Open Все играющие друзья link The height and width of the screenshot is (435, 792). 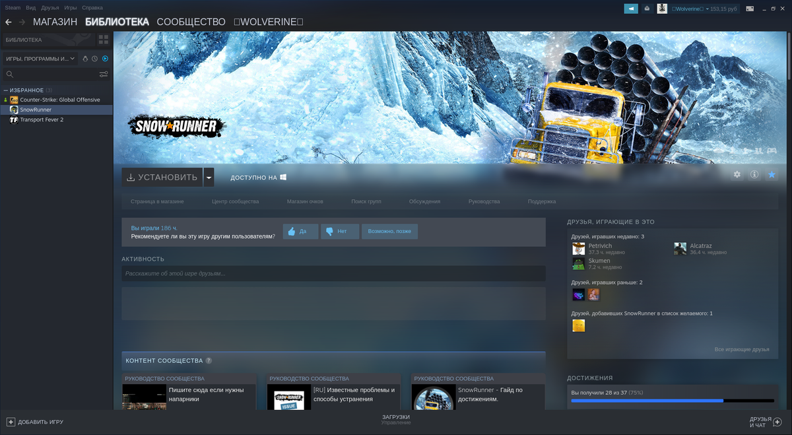(x=742, y=349)
